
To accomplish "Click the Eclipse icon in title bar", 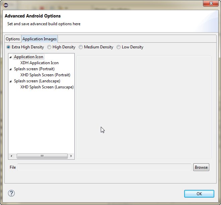I will pos(6,5).
